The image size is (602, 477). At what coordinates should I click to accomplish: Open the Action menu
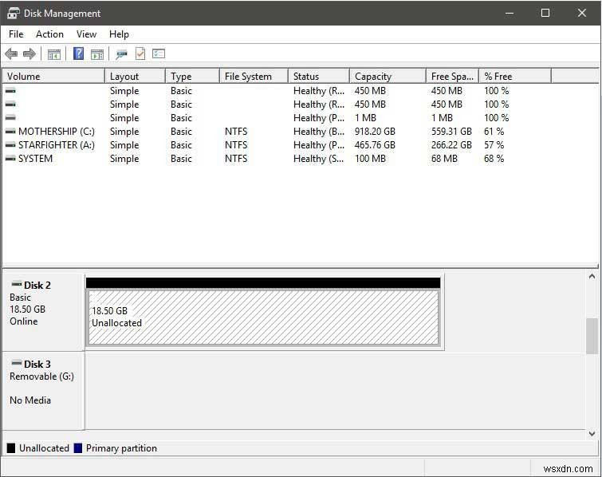tap(49, 34)
